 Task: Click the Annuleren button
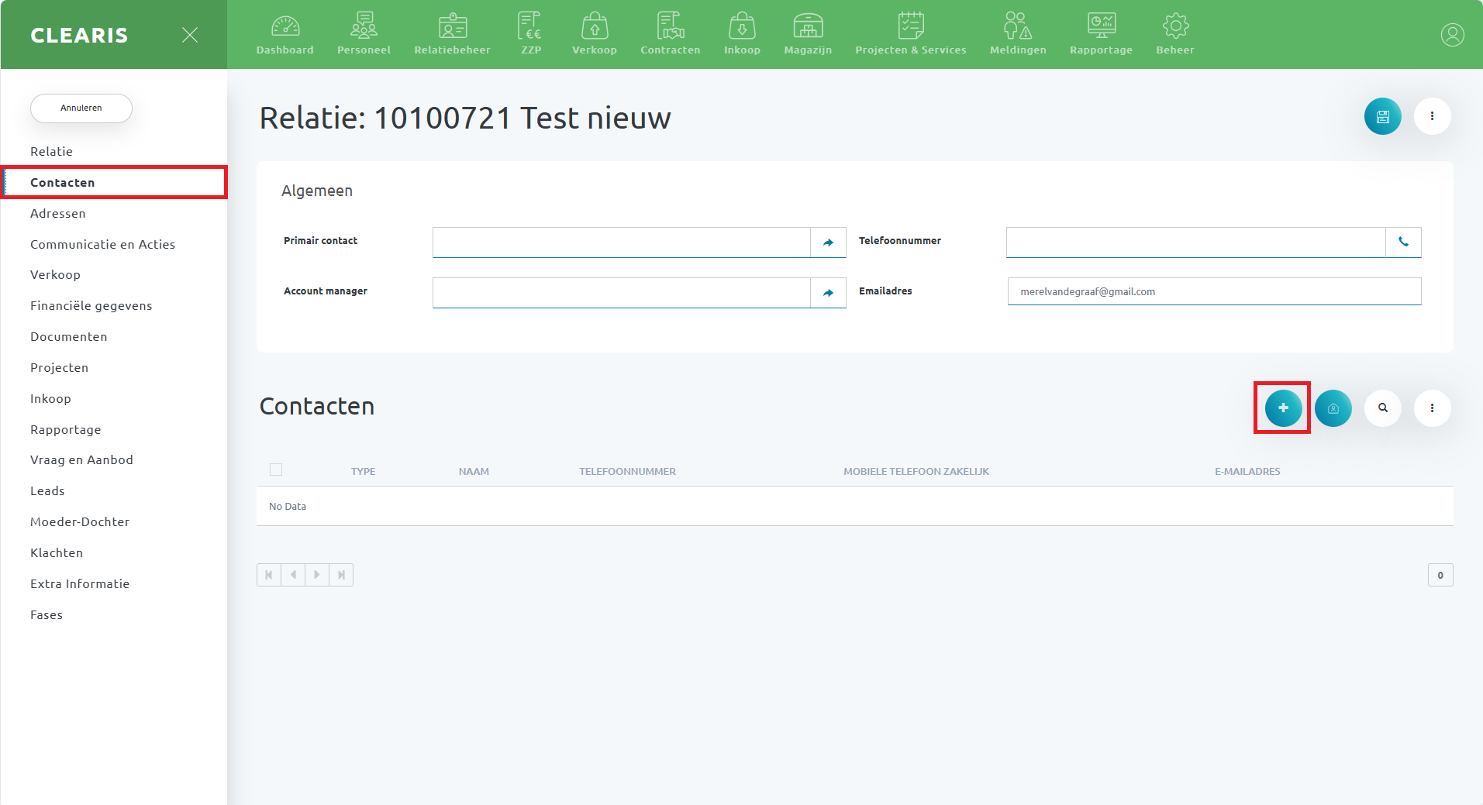pos(81,108)
